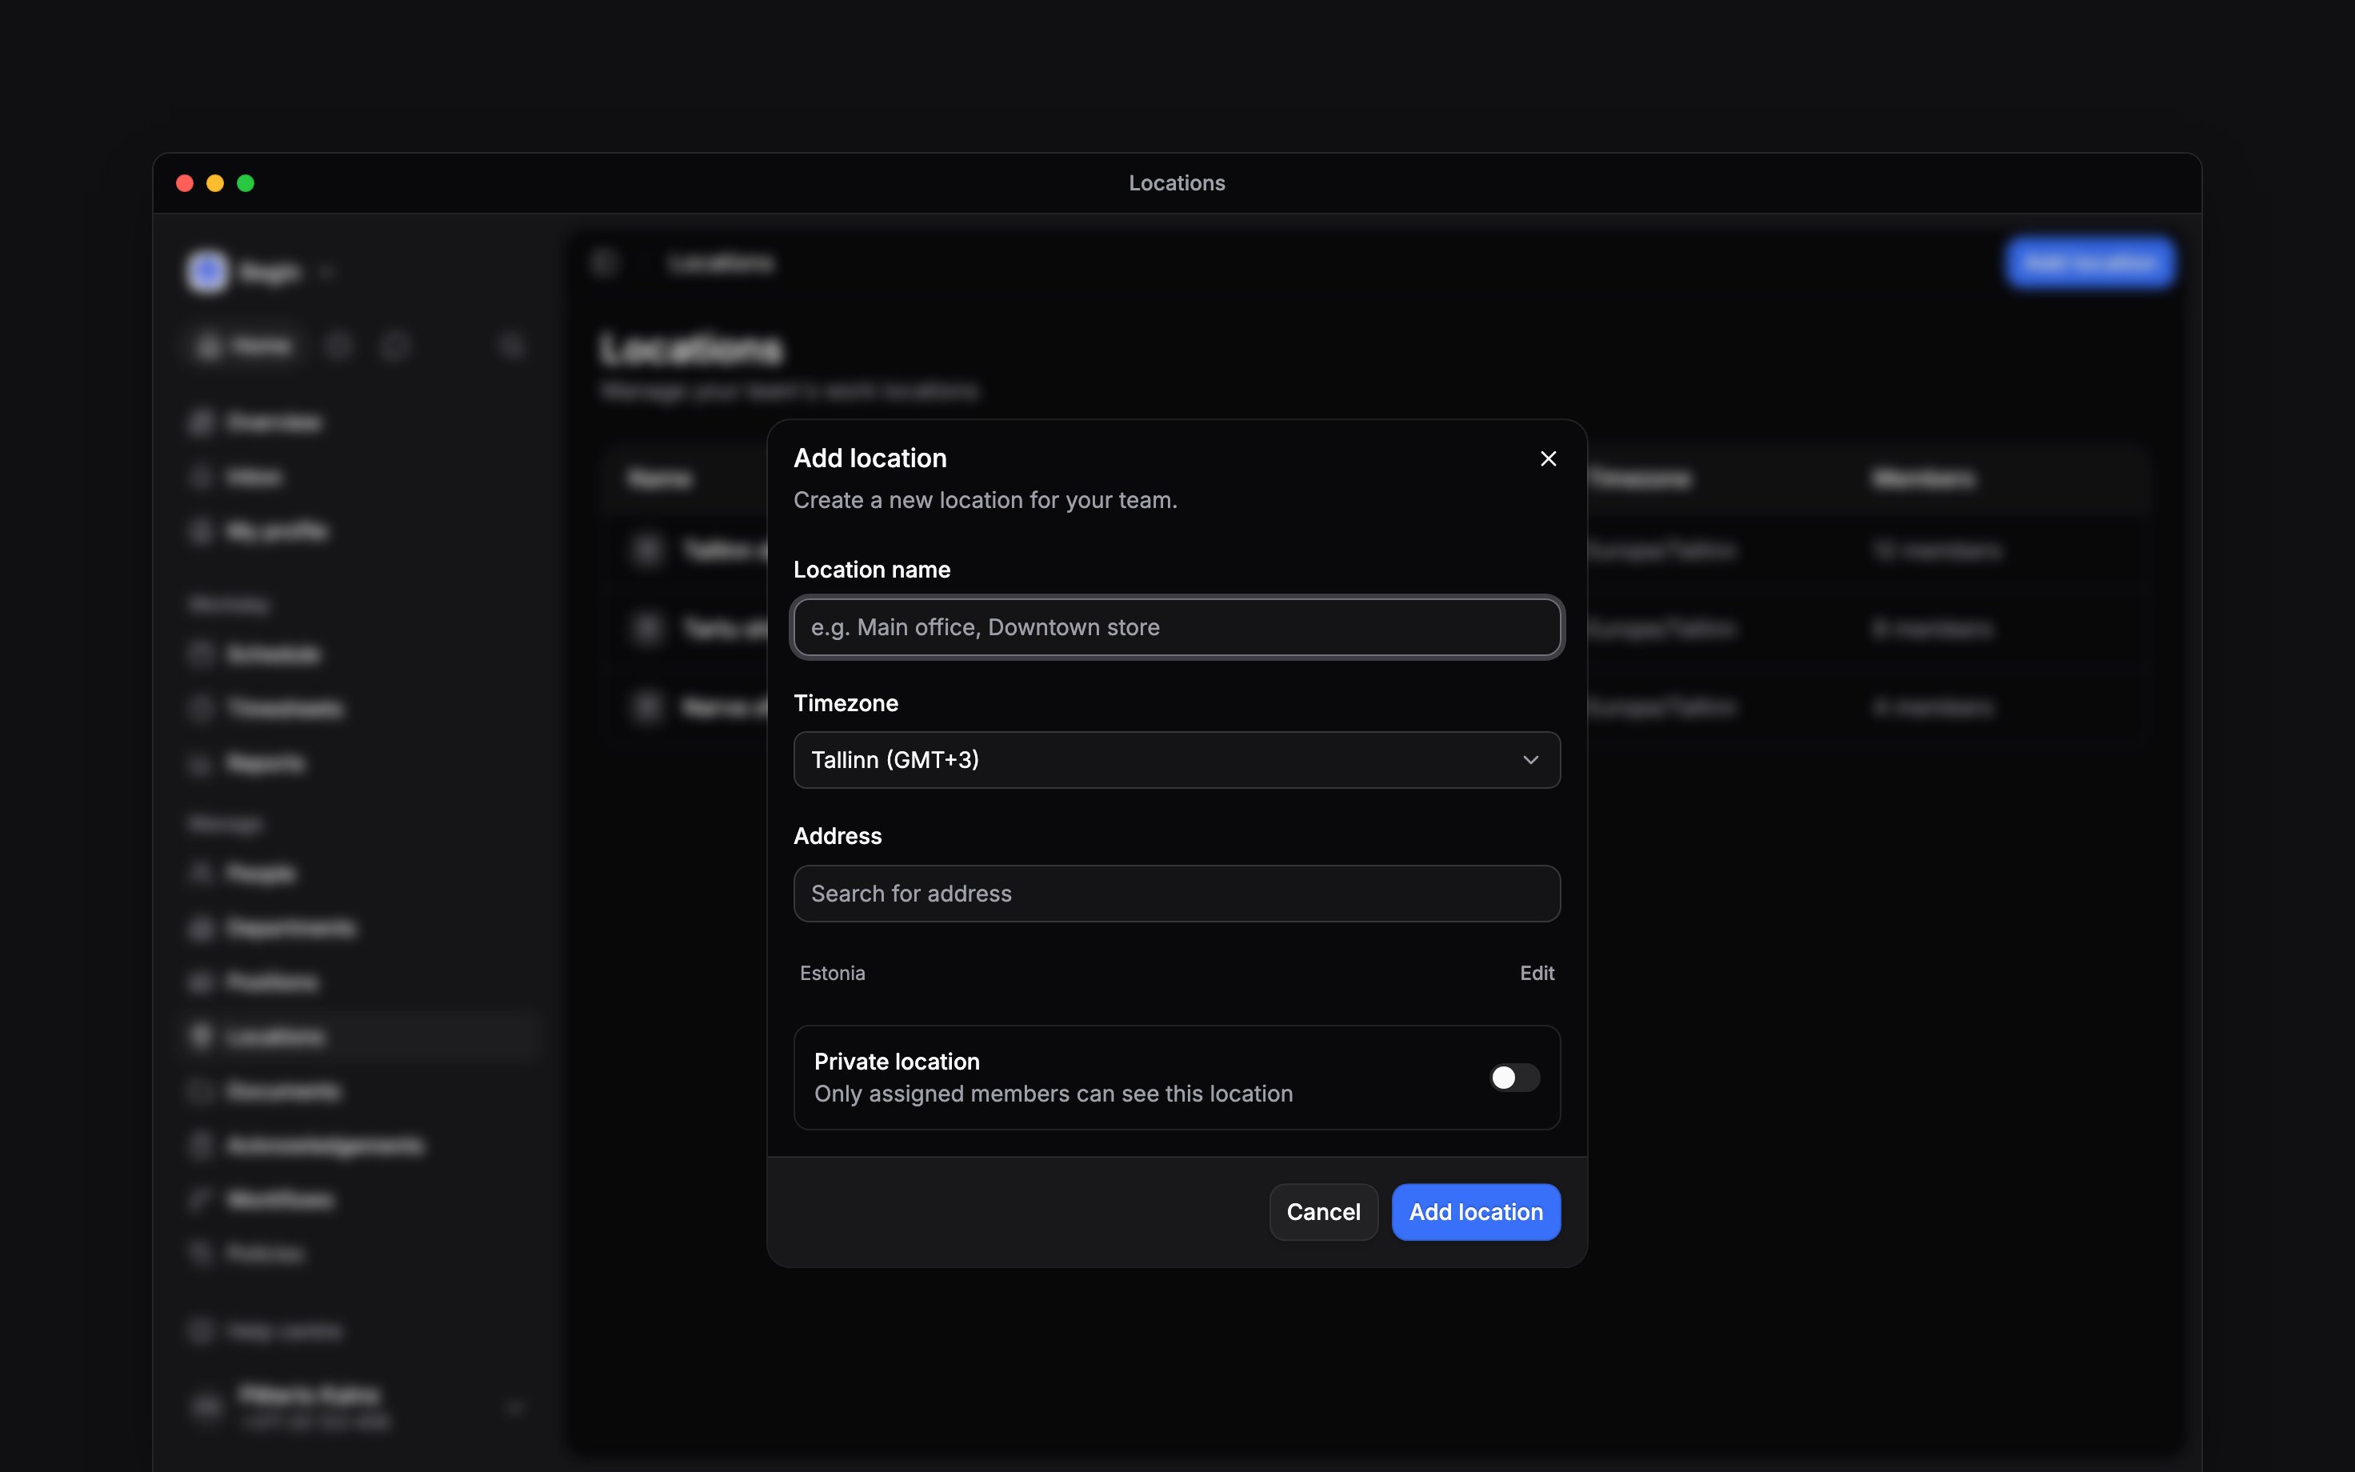Click the Search for address field
Viewport: 2355px width, 1472px height.
click(x=1177, y=894)
